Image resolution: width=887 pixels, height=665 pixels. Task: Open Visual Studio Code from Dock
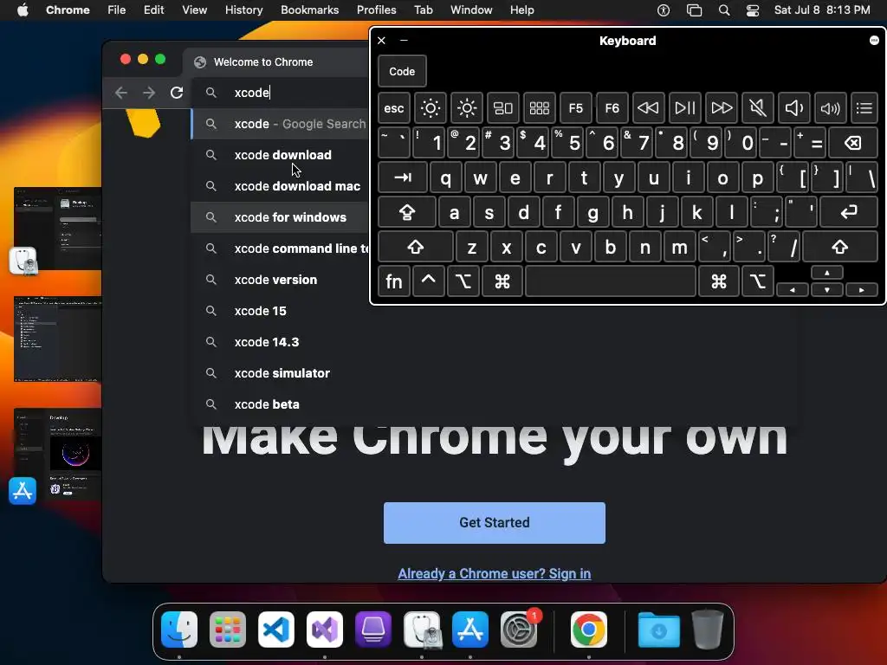pos(276,629)
